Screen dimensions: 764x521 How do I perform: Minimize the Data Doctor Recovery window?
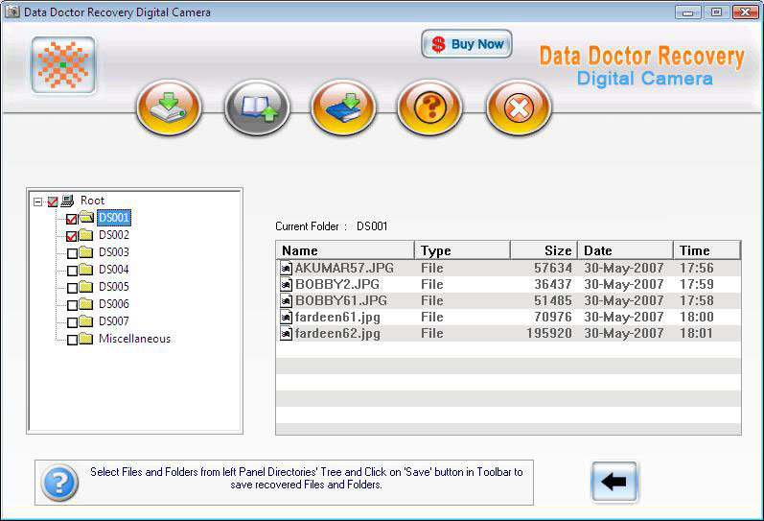pos(687,12)
